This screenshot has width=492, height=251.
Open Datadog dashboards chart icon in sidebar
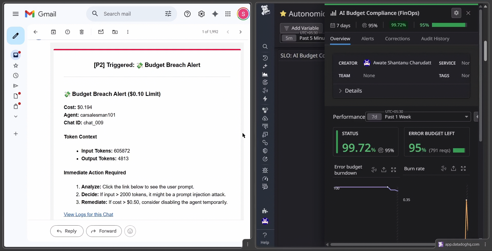[x=265, y=74]
